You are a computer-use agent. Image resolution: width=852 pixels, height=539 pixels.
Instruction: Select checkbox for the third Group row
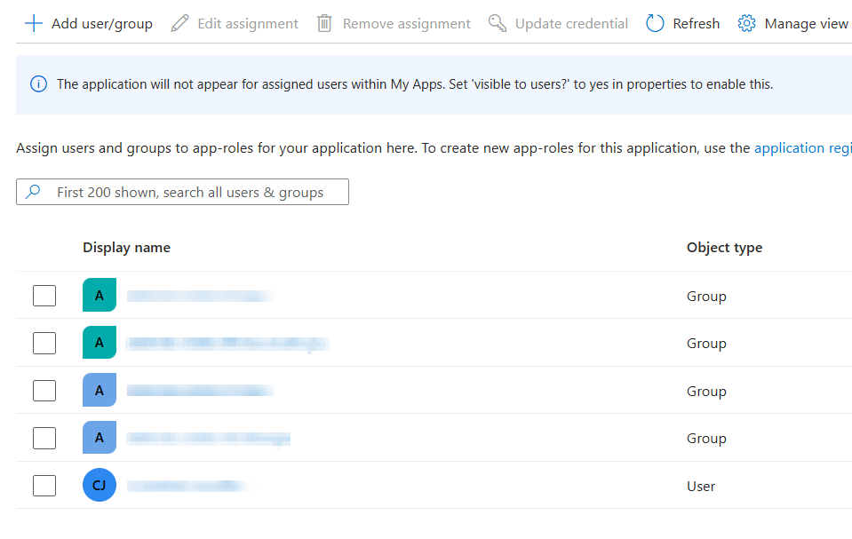tap(44, 391)
